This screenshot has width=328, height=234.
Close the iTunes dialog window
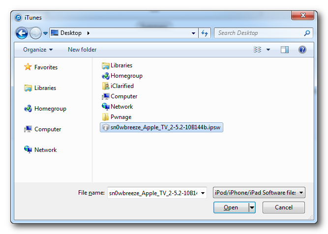click(302, 15)
